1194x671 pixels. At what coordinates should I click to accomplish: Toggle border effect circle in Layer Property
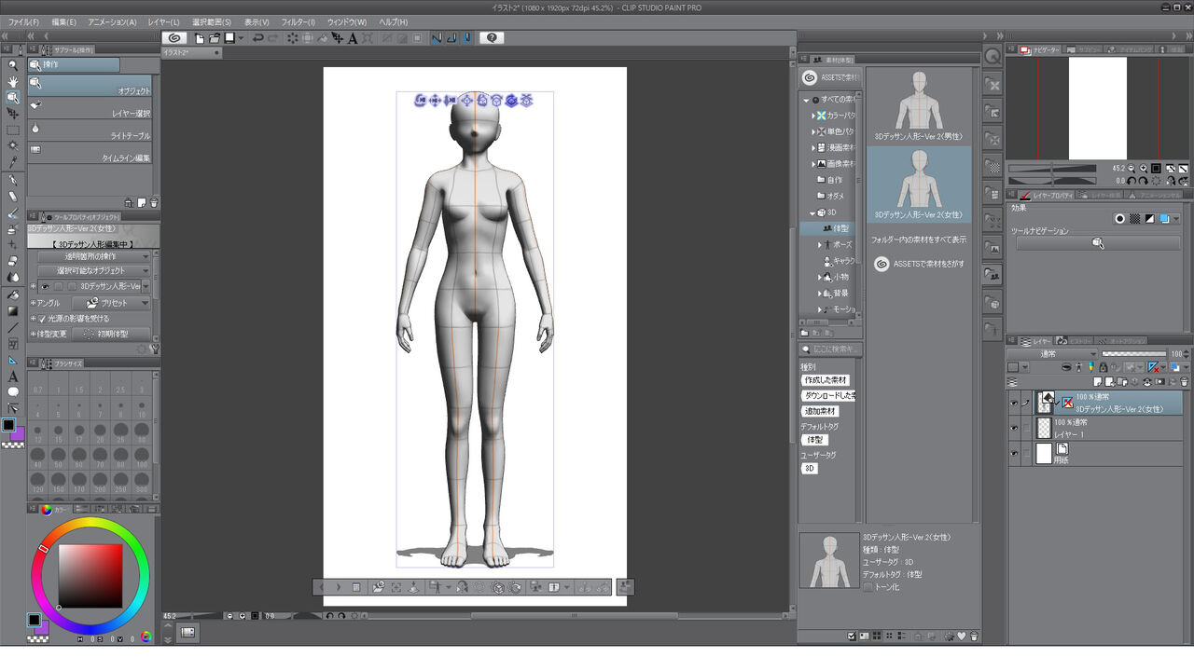click(x=1120, y=219)
